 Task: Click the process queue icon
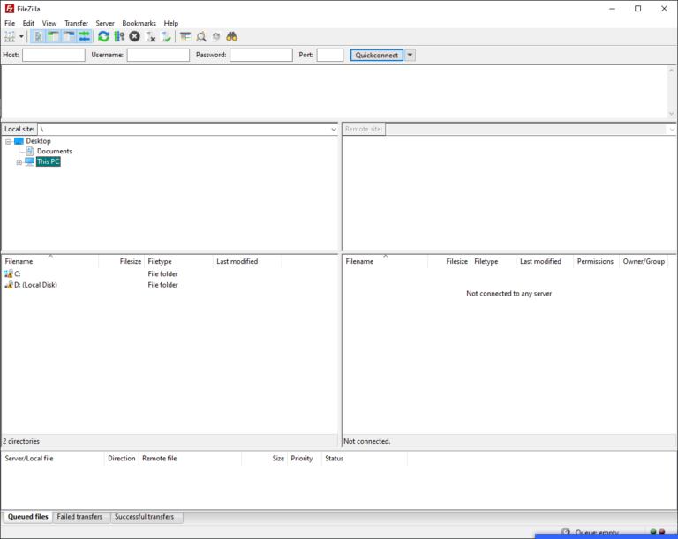pos(119,36)
